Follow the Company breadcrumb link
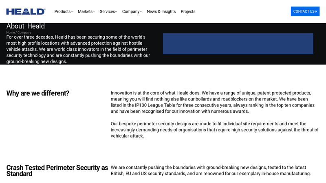326x183 pixels. point(24,33)
